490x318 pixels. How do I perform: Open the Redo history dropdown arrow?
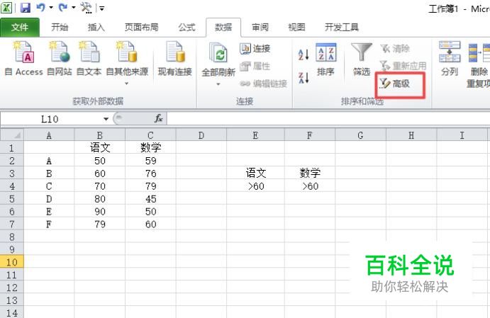[74, 8]
